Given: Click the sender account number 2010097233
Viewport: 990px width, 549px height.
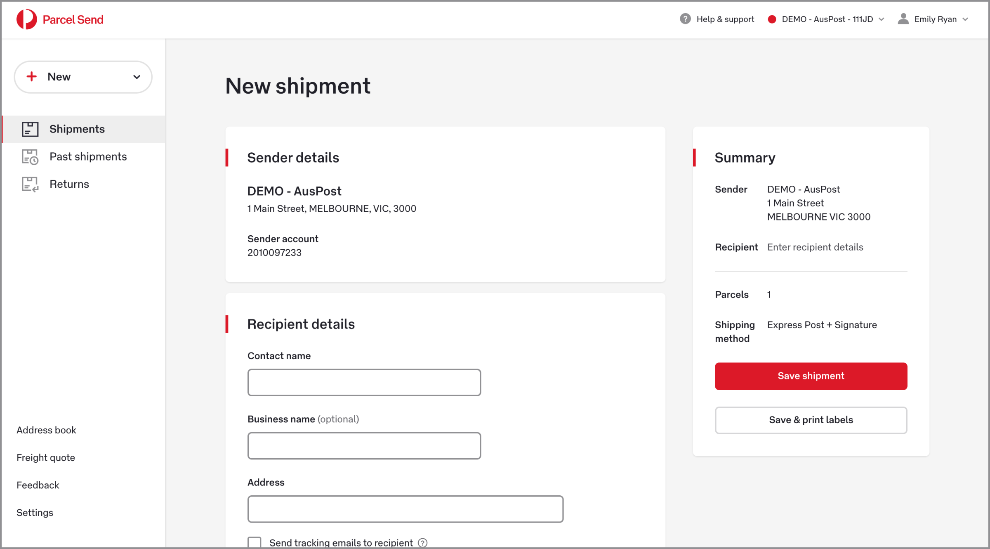Looking at the screenshot, I should pos(274,253).
